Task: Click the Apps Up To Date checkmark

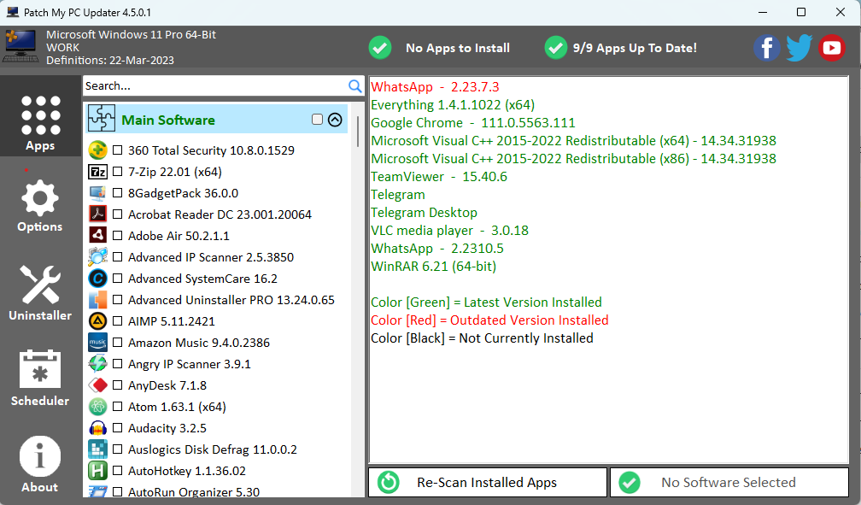Action: click(556, 48)
